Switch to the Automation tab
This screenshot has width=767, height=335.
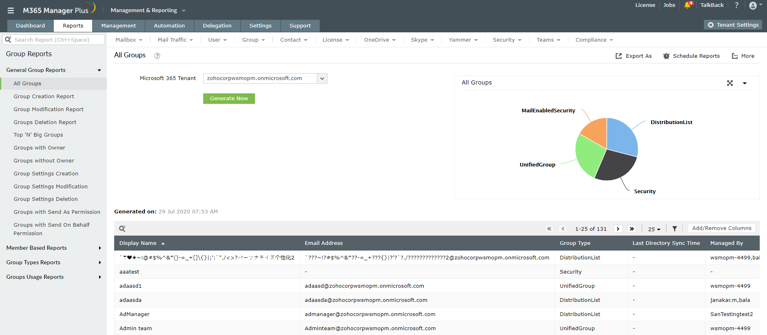169,25
